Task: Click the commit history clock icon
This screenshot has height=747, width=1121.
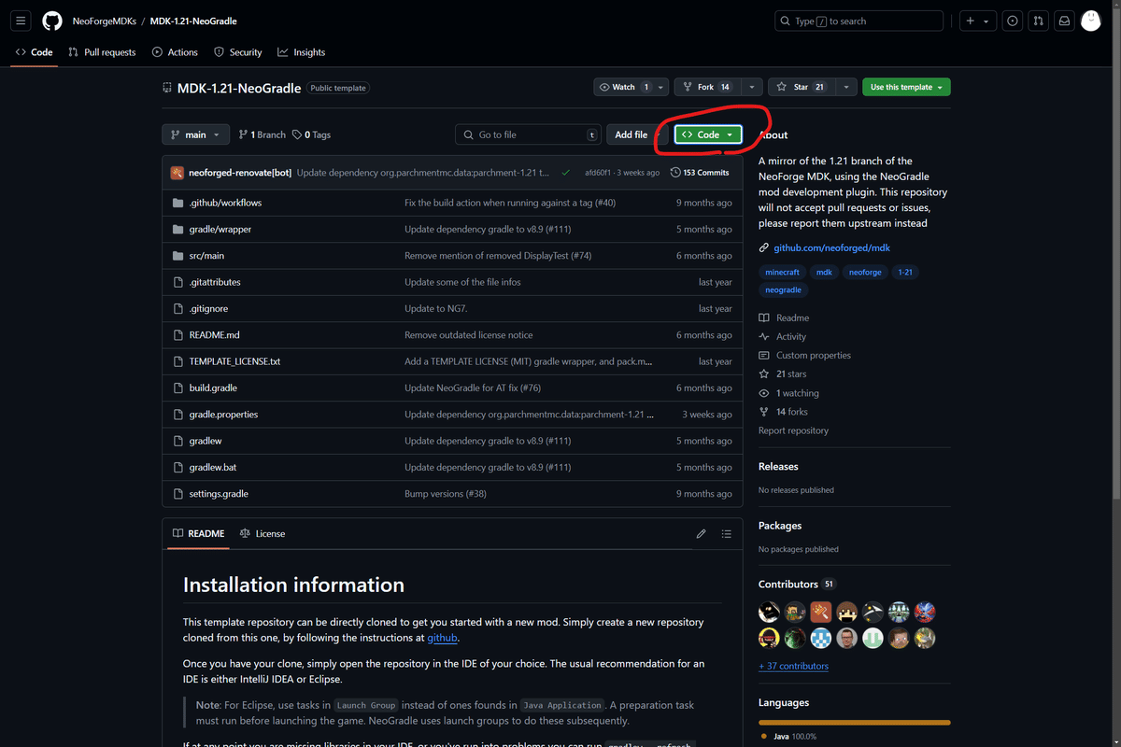Action: [x=675, y=173]
